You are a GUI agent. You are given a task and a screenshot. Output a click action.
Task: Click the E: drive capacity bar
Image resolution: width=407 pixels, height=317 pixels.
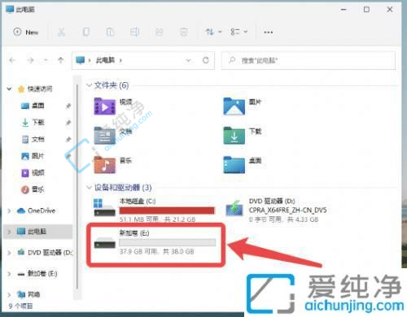(168, 242)
